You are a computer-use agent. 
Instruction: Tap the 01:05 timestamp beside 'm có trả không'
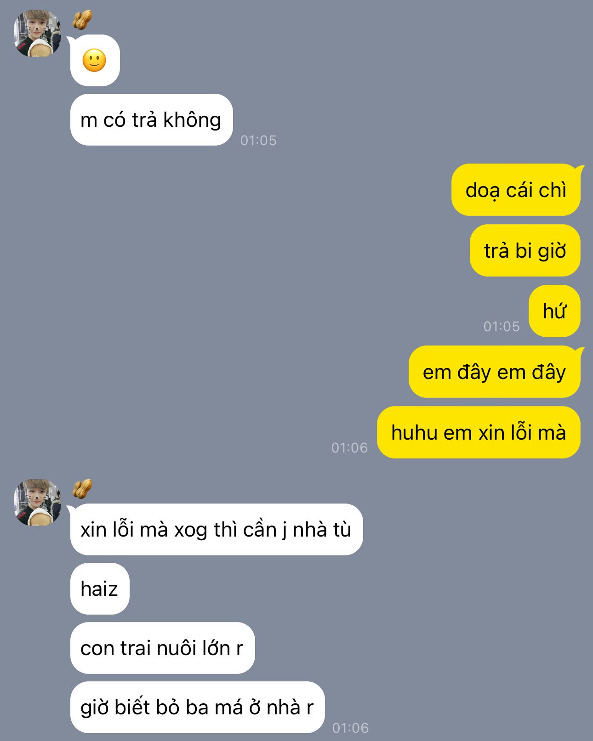[x=258, y=140]
